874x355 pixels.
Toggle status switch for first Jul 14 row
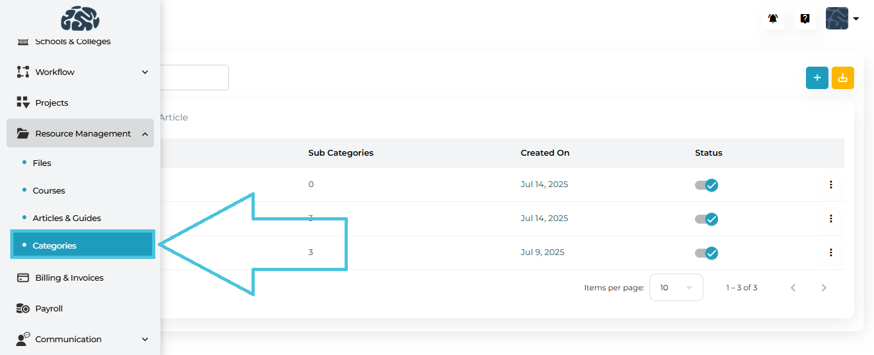[707, 185]
